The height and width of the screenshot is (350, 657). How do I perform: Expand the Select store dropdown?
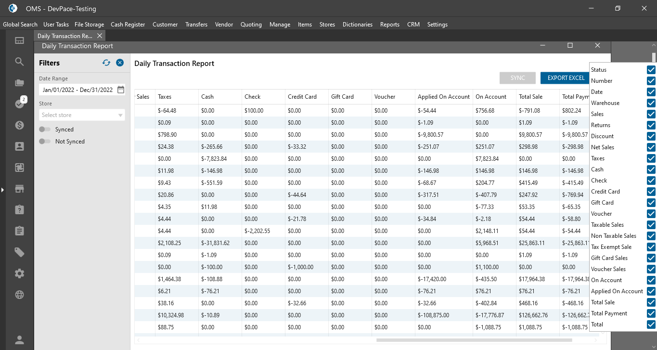[x=120, y=115]
